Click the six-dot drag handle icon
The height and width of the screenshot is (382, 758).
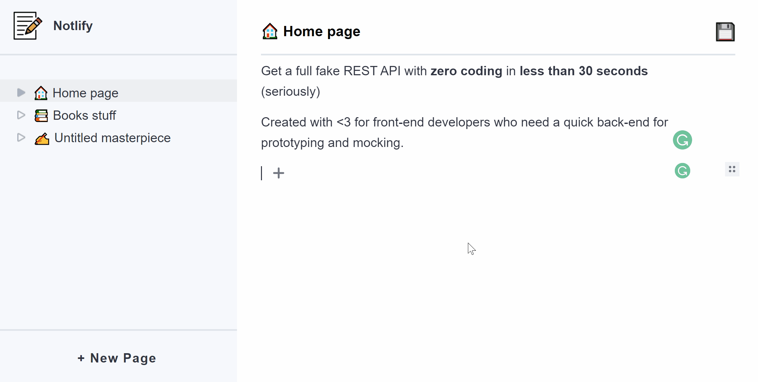pos(732,169)
